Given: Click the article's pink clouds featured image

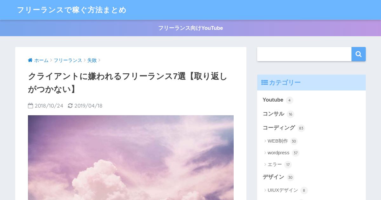Looking at the screenshot, I should coord(131,157).
